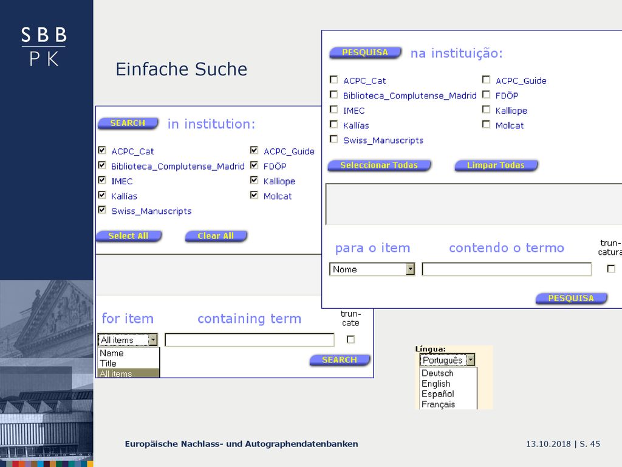Click the 'contendo o termo' text field
Screen dimensions: 622x467
point(507,269)
